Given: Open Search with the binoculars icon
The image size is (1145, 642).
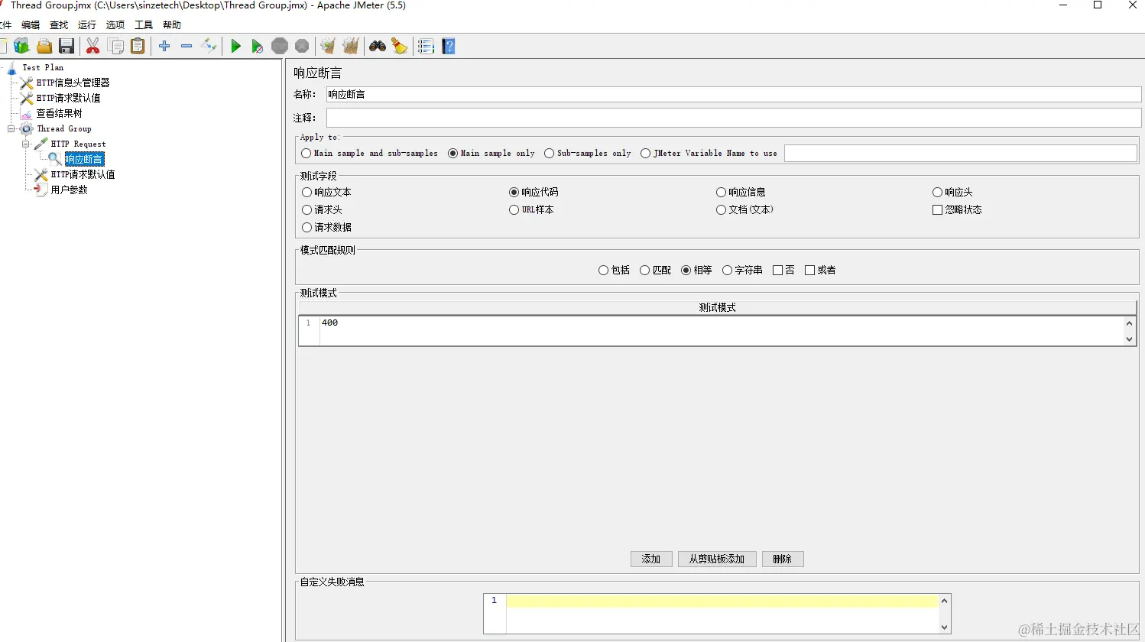Looking at the screenshot, I should [378, 47].
